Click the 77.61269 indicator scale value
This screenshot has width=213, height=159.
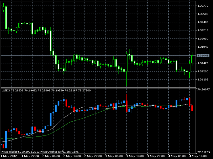click(203, 152)
